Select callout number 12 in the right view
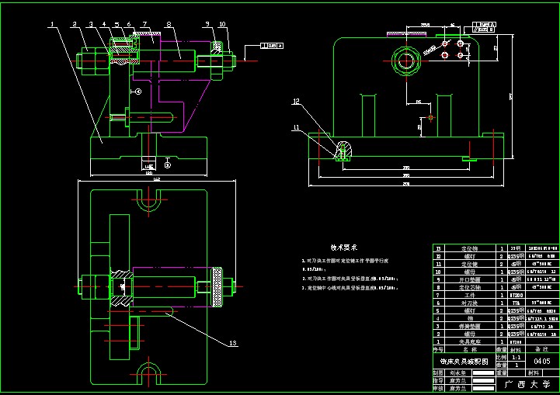The image size is (560, 395). click(296, 102)
